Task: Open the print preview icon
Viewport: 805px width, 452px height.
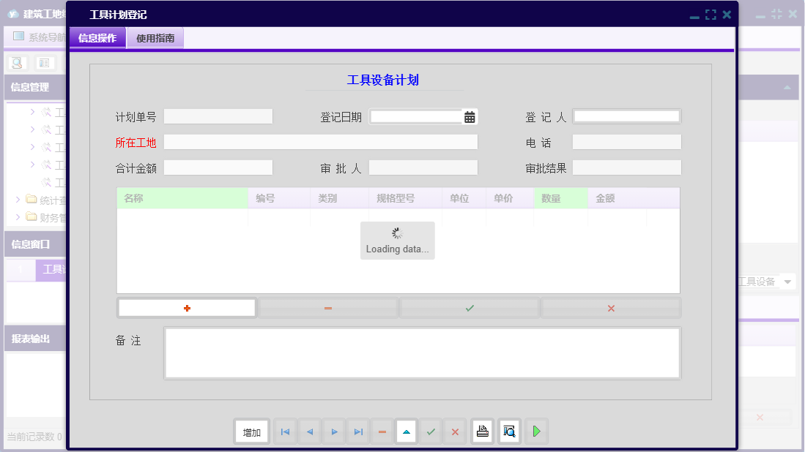Action: point(508,432)
